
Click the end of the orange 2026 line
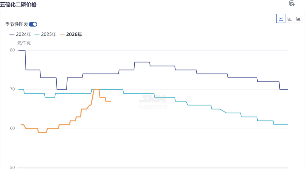pos(111,101)
